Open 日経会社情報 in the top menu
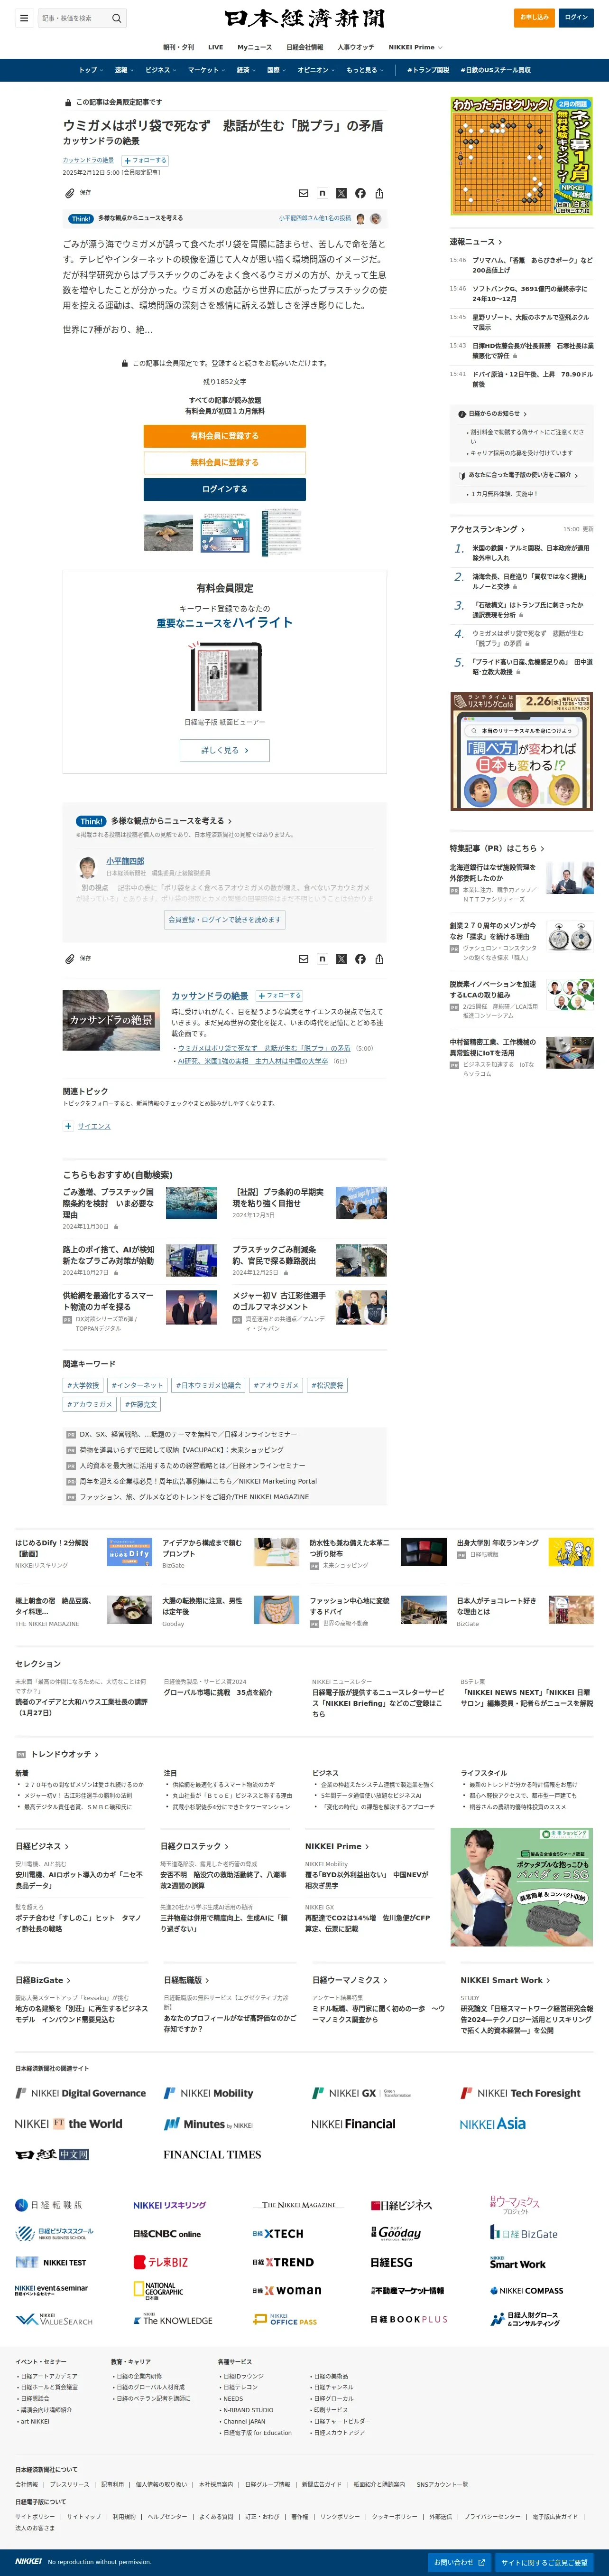The image size is (609, 2576). pyautogui.click(x=304, y=47)
